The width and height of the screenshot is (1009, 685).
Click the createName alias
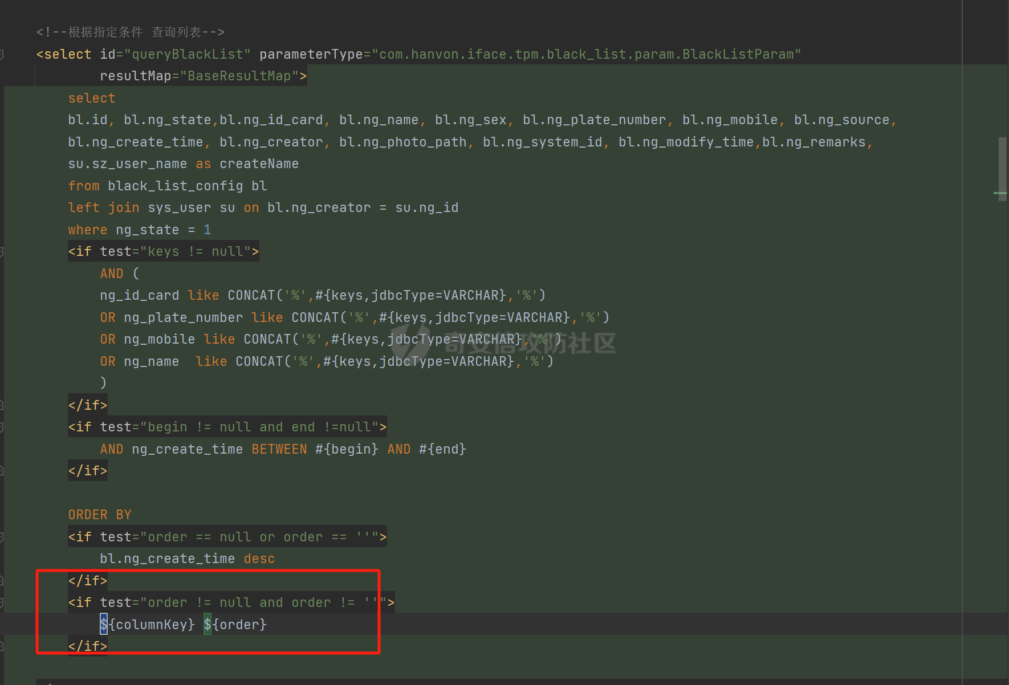[259, 164]
